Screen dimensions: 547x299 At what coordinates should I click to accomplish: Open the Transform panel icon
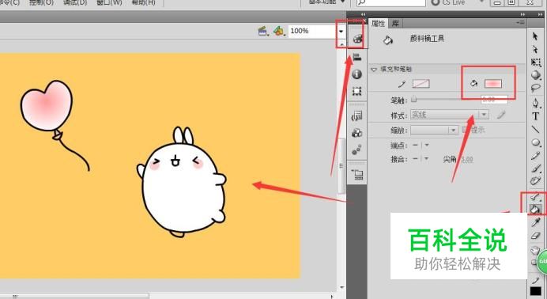click(356, 92)
